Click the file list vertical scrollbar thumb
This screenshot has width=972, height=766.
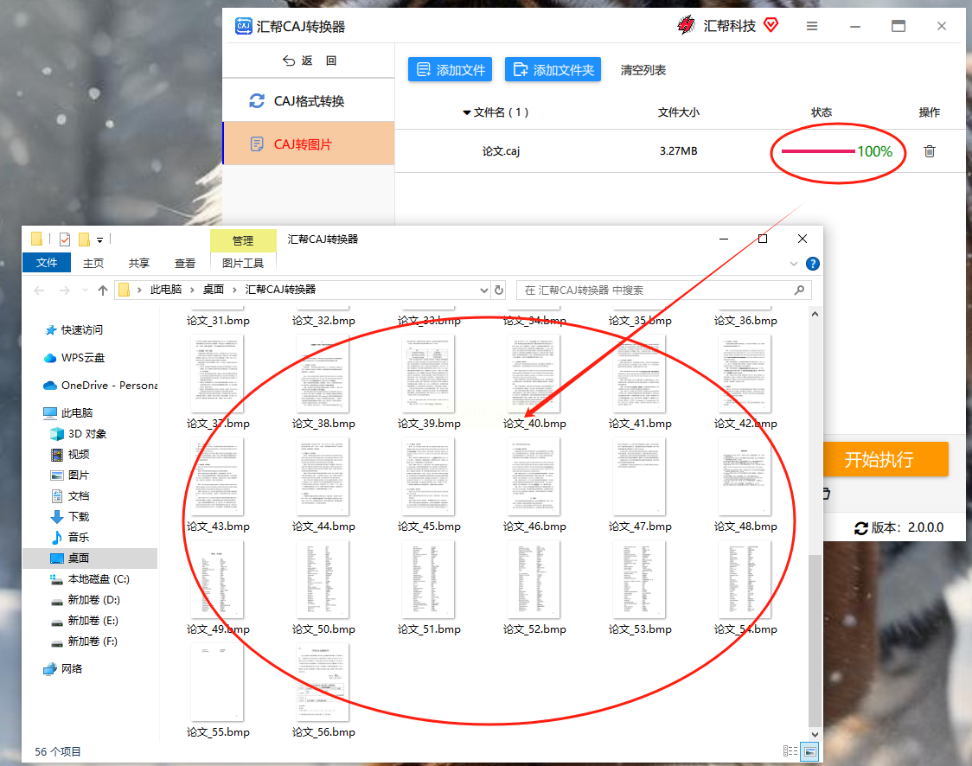tap(815, 641)
